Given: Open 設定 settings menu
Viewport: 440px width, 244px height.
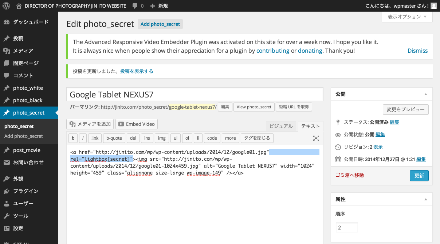Looking at the screenshot, I should pos(29,228).
